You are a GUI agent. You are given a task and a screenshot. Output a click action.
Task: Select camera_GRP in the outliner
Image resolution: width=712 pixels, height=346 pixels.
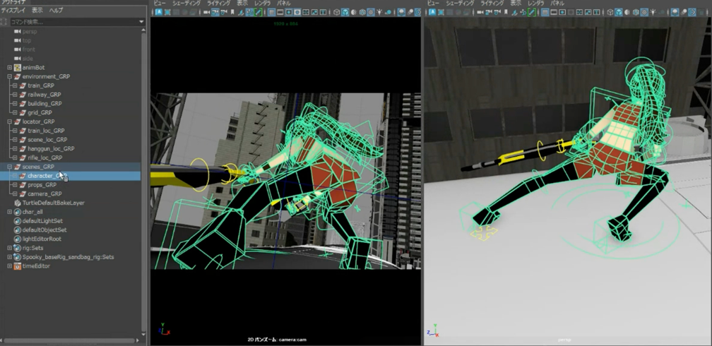44,193
